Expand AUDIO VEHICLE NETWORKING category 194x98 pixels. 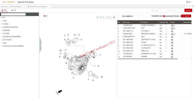pos(2,46)
